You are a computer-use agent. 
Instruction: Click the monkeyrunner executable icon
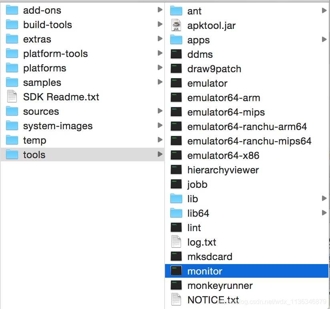click(x=176, y=285)
